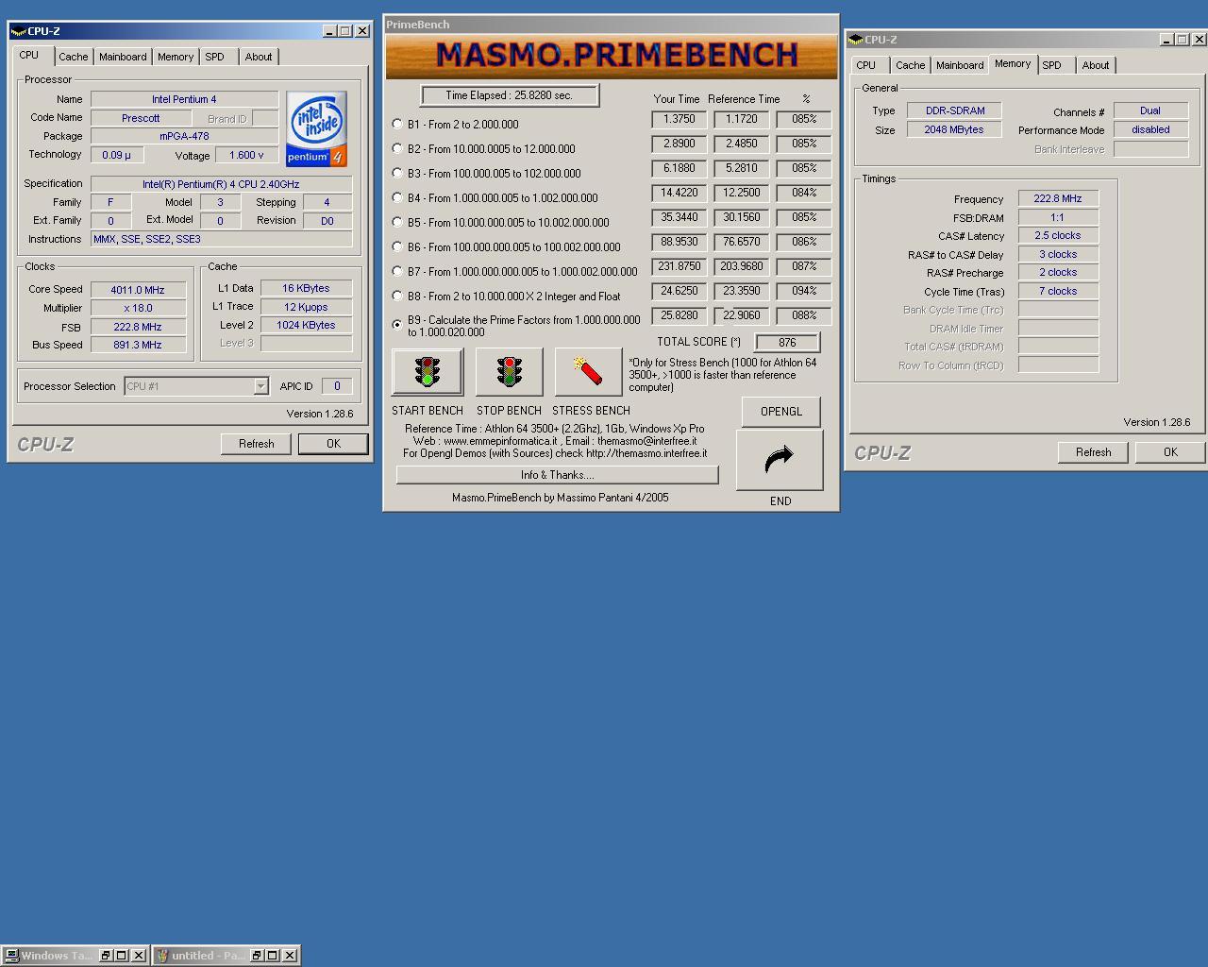
Task: Click the Code Name value Prescott
Action: pyautogui.click(x=141, y=118)
